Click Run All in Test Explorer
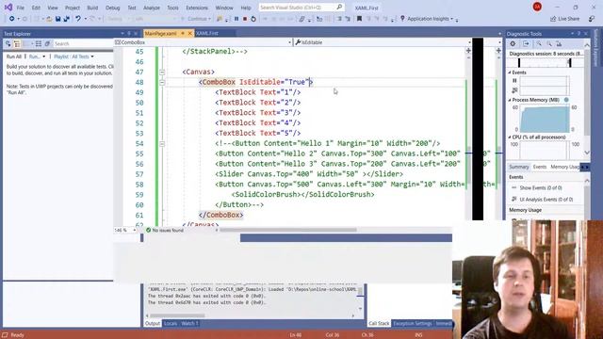Viewport: 603px width, 339px height. pos(14,56)
